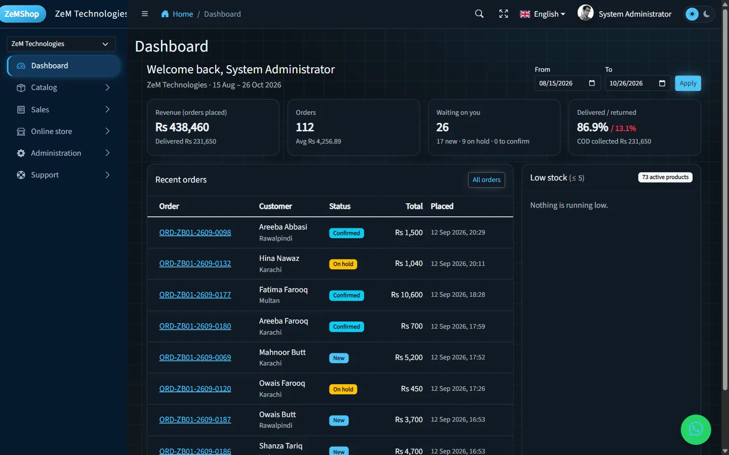Open order ORD-ZB01-2609-0120
The height and width of the screenshot is (455, 729).
pyautogui.click(x=195, y=389)
